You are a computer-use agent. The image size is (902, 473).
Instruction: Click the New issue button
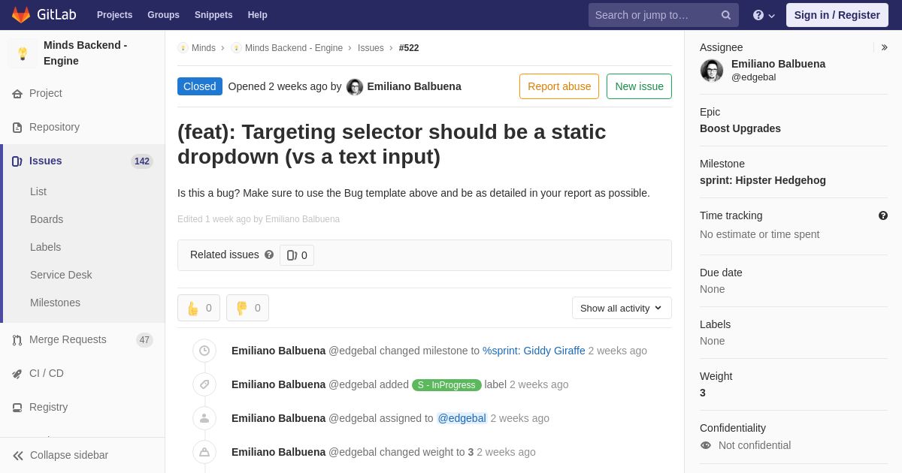click(x=639, y=86)
